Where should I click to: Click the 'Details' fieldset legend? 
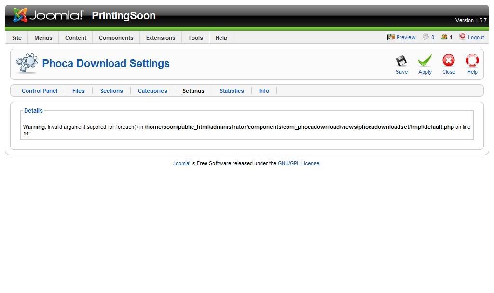[x=33, y=111]
